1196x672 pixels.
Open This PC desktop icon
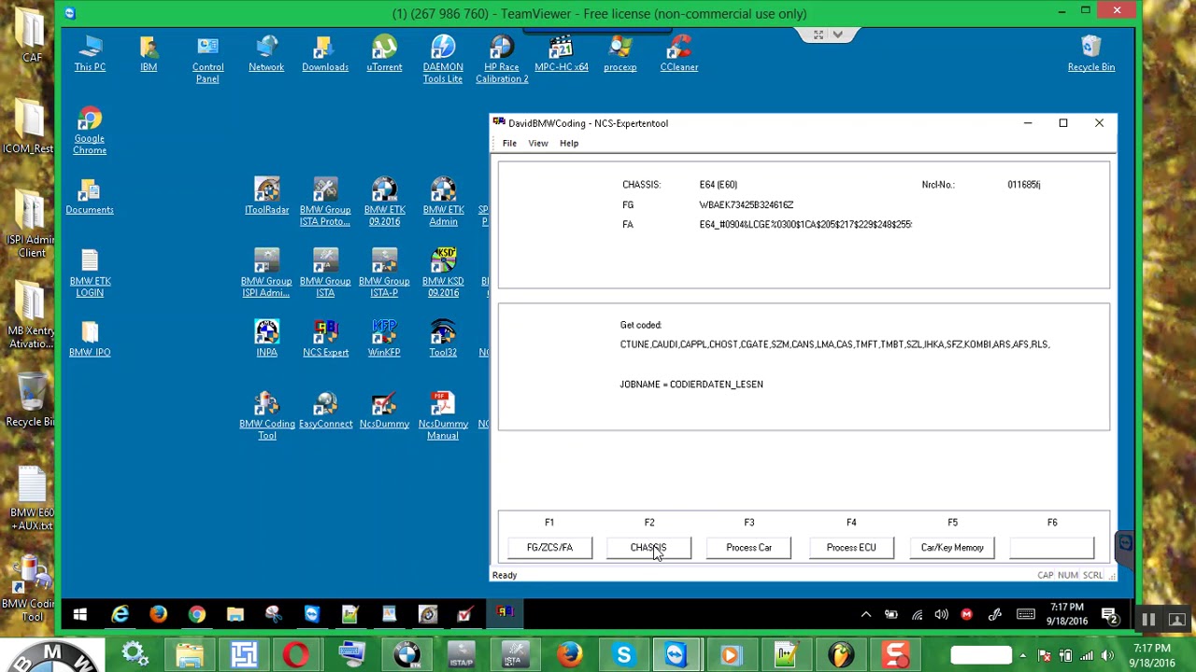tap(90, 54)
